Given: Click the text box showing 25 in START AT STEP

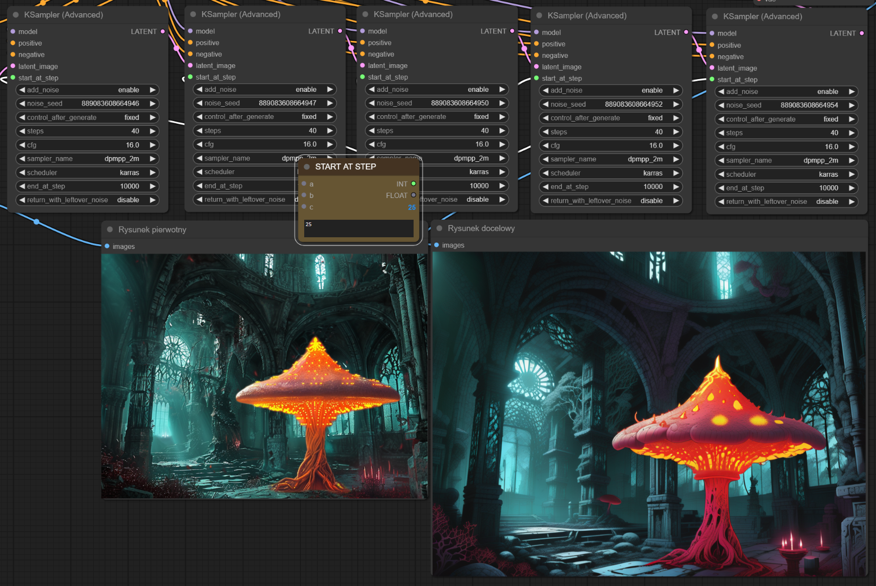Looking at the screenshot, I should [x=358, y=228].
